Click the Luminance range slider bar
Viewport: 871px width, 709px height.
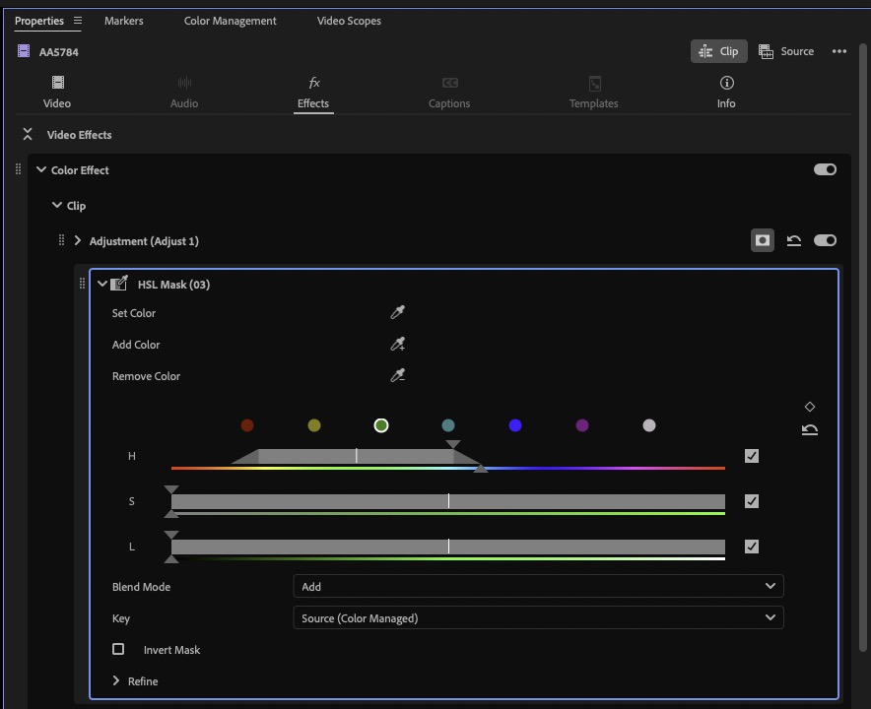pyautogui.click(x=447, y=547)
